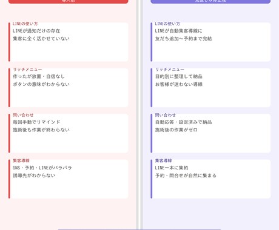The width and height of the screenshot is (279, 230).
Task: Select the text '作ったが放置・自信なし'
Action: click(39, 76)
